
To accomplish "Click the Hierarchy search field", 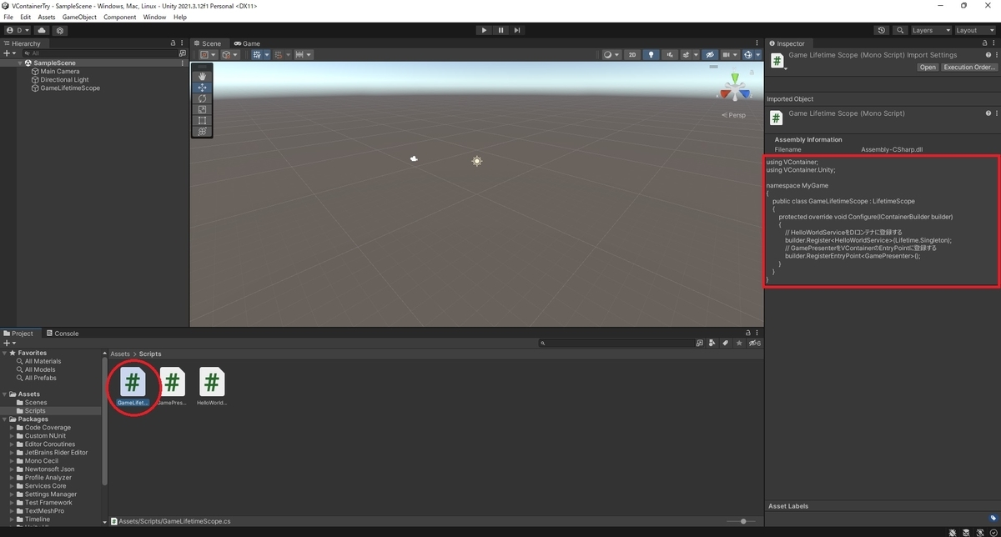I will point(98,53).
